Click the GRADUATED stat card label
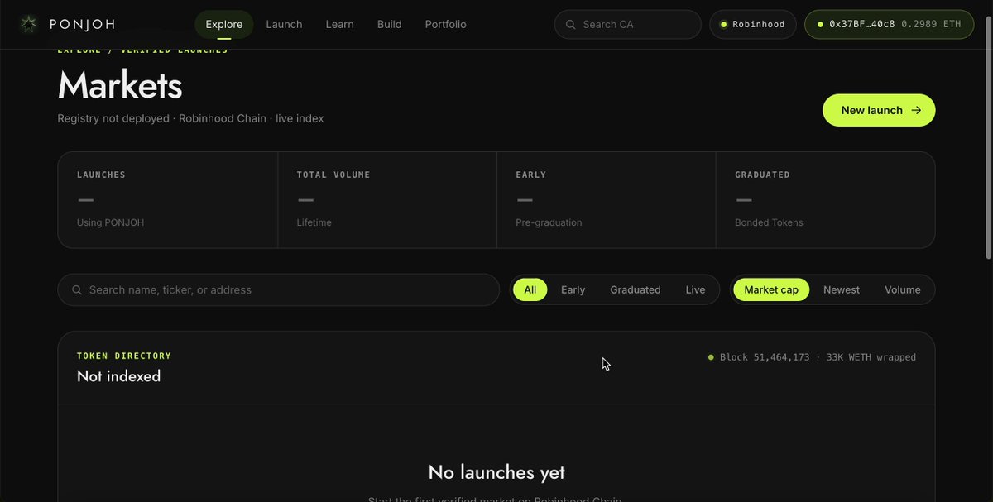993x502 pixels. [762, 175]
